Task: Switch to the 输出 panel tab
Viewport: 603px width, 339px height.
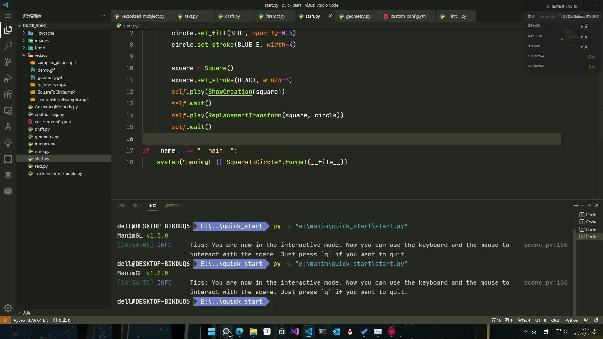Action: point(137,206)
